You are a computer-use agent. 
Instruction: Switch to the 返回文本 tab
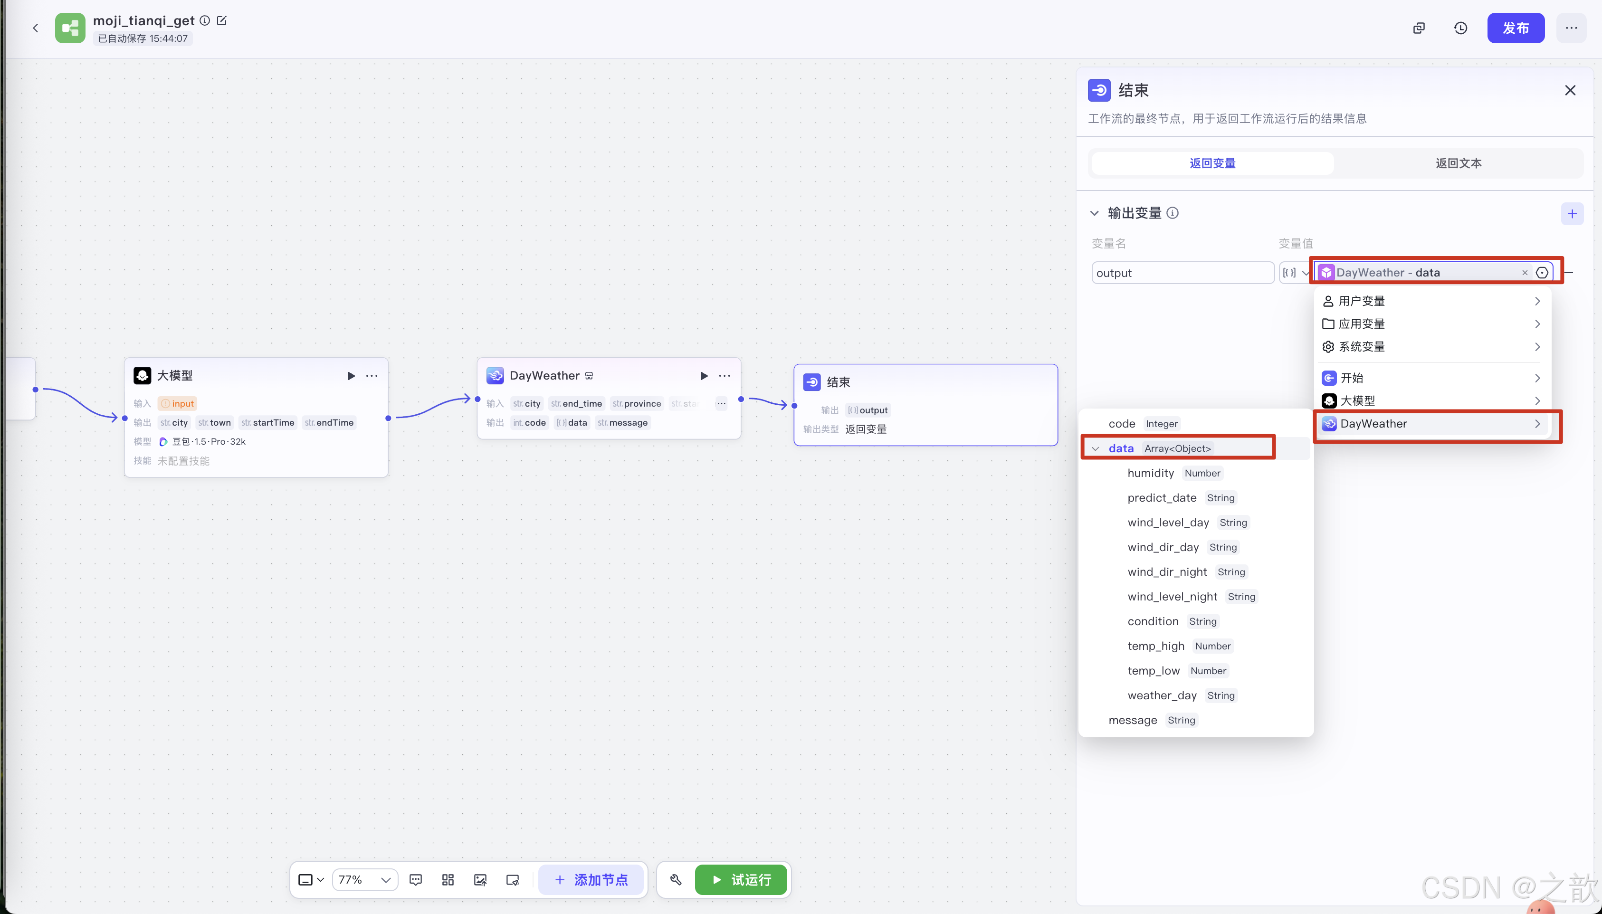[1458, 163]
